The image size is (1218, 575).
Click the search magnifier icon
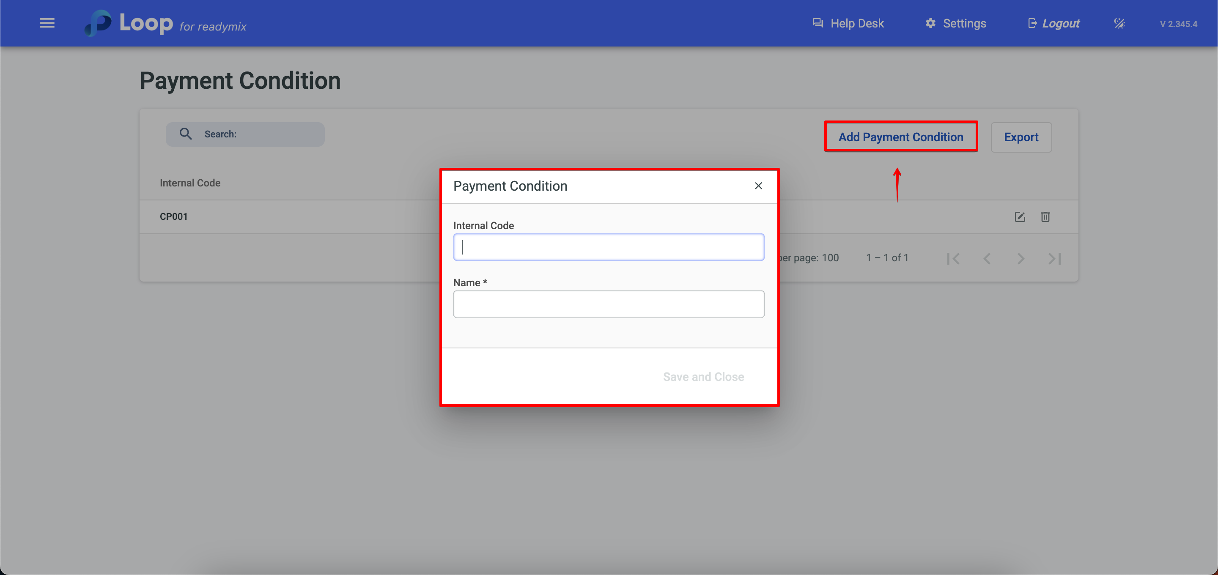click(x=185, y=134)
